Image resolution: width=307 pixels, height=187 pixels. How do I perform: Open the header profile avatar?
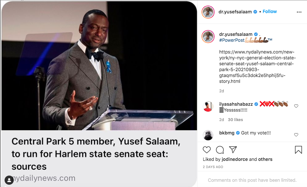point(208,12)
